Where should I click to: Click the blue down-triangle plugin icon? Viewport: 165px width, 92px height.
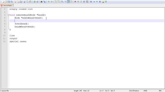97,2
